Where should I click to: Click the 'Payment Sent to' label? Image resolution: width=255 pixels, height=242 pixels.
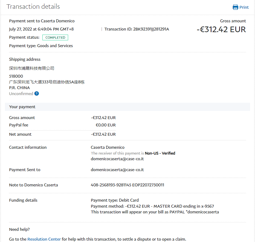(25, 170)
